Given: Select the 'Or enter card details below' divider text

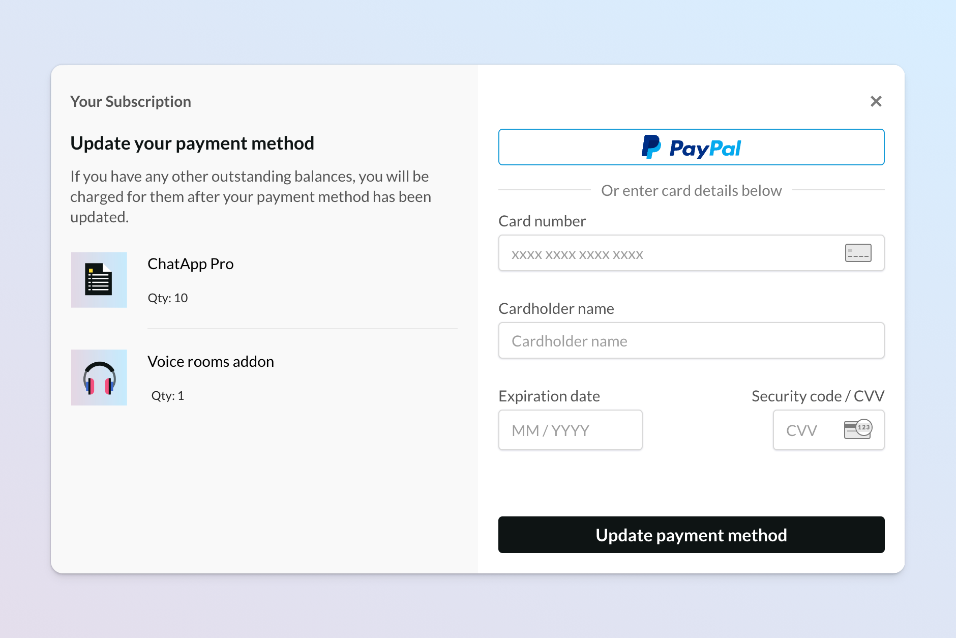Looking at the screenshot, I should pos(691,190).
